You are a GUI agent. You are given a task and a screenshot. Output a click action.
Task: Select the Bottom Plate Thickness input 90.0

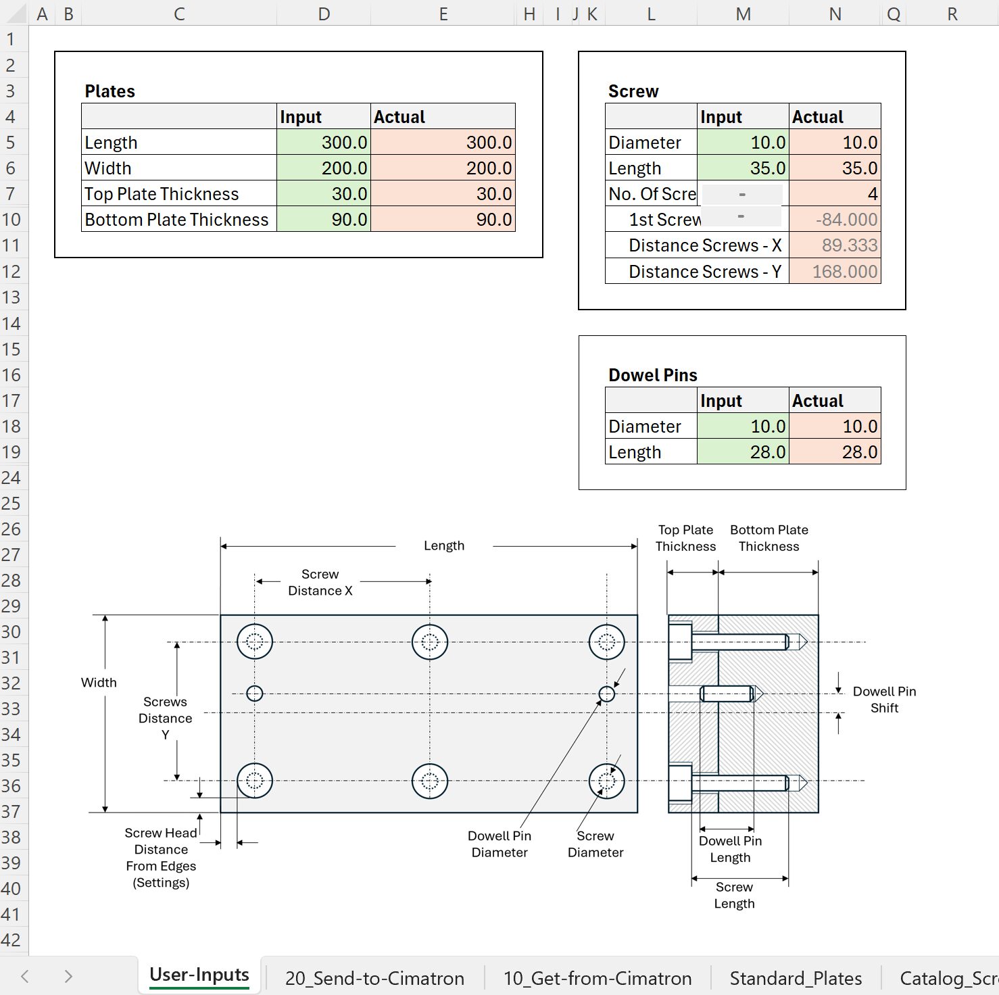324,219
